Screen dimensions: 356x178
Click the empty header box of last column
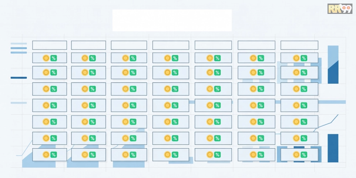coord(299,45)
